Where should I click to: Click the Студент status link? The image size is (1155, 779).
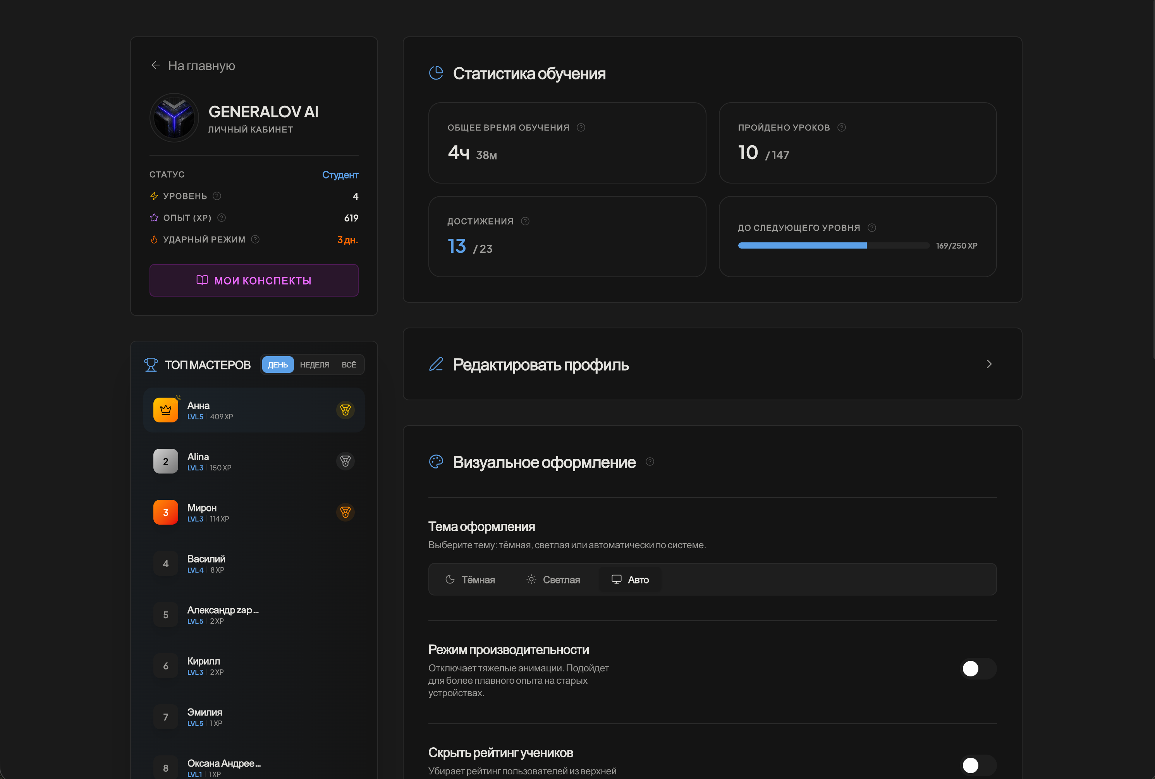[x=340, y=175]
